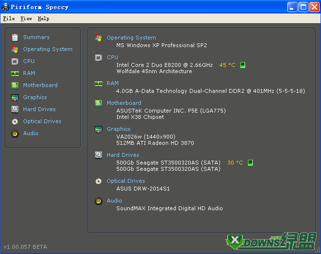Minimize the Speccy window
This screenshot has width=321, height=254.
coord(292,7)
